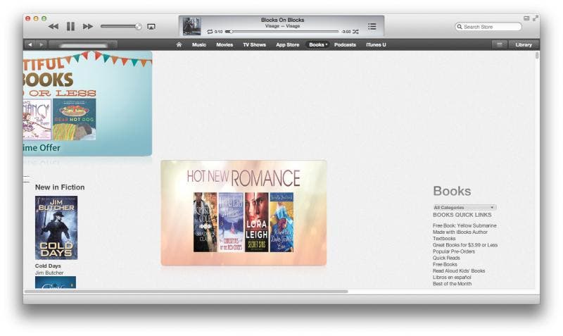Open the blue romance book cover, rightmost in Hot New Romance

point(281,222)
